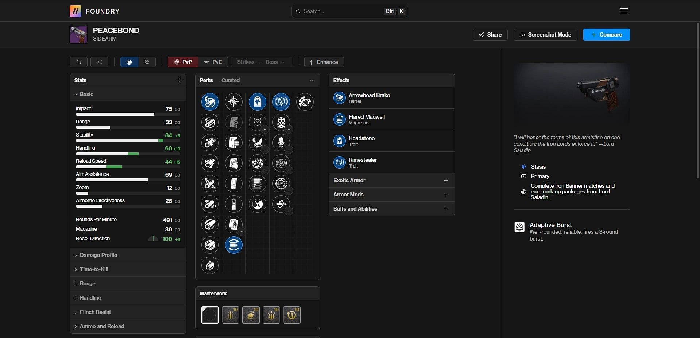The height and width of the screenshot is (338, 700).
Task: Click the blue Compare button
Action: [x=606, y=35]
